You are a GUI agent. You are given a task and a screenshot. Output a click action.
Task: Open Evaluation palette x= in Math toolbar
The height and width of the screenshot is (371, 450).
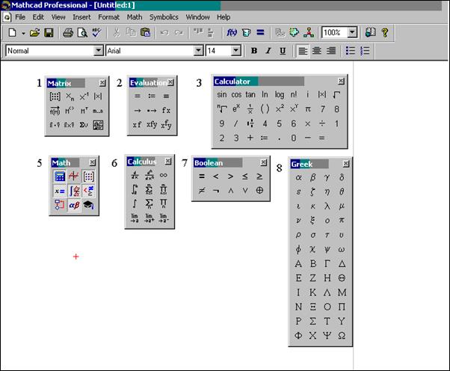tap(60, 191)
